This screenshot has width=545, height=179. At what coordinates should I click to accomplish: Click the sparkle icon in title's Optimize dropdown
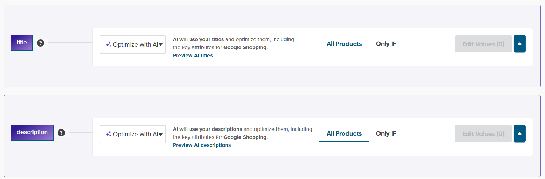(x=108, y=44)
